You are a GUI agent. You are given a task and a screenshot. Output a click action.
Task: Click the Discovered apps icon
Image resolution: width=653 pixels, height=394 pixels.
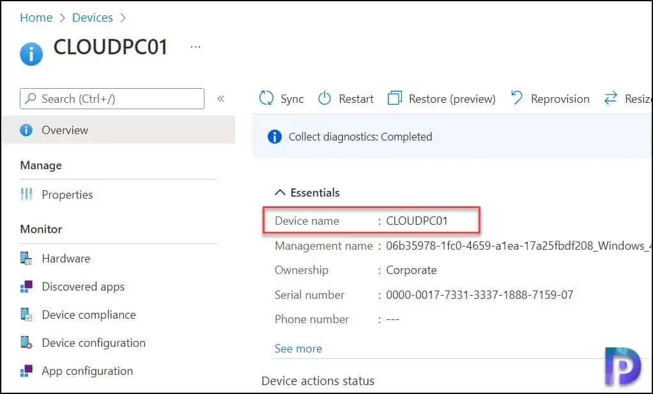pos(26,287)
